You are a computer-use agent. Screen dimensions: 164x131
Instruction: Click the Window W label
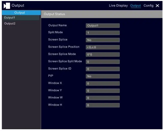[x=55, y=98]
